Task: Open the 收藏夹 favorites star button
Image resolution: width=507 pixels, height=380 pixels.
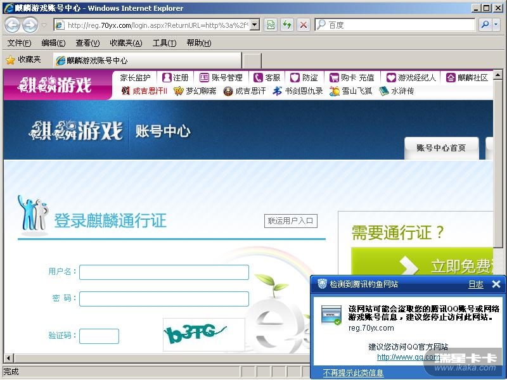Action: coord(23,60)
